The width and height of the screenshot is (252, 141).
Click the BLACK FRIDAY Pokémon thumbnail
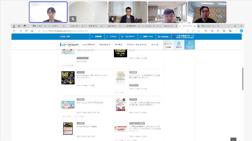[x=68, y=78]
